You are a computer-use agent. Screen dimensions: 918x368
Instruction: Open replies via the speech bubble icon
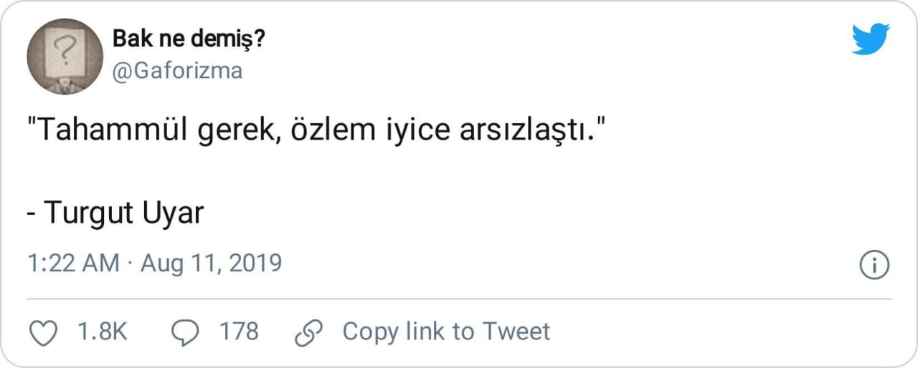point(186,332)
